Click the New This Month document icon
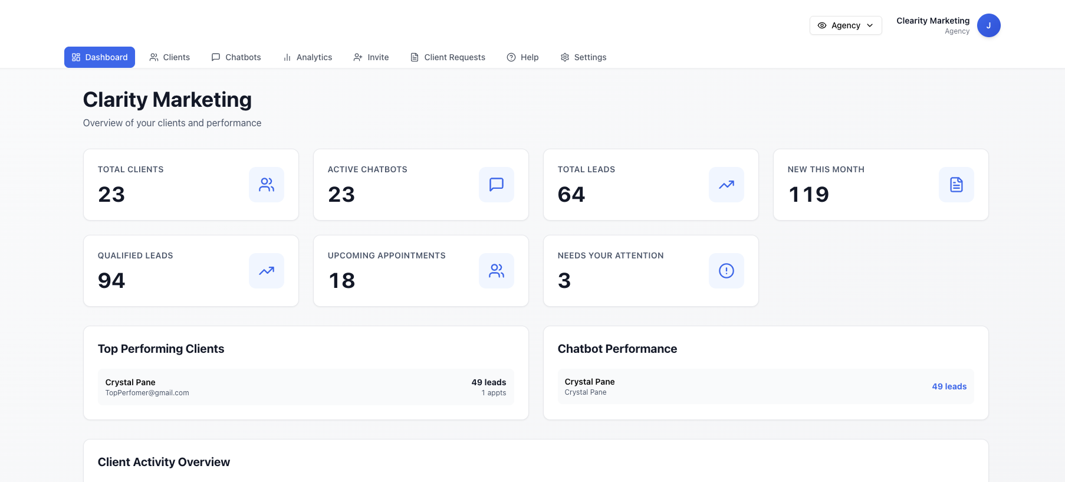The height and width of the screenshot is (482, 1065). (956, 185)
